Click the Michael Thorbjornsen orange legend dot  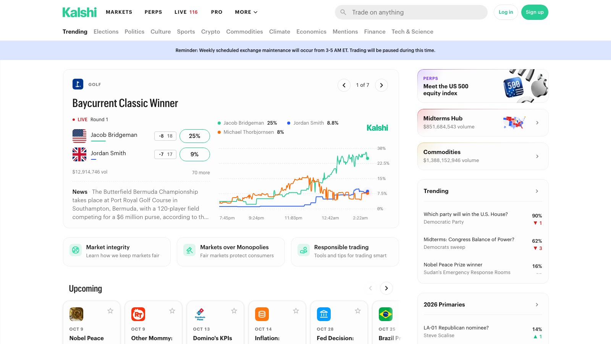pos(219,132)
